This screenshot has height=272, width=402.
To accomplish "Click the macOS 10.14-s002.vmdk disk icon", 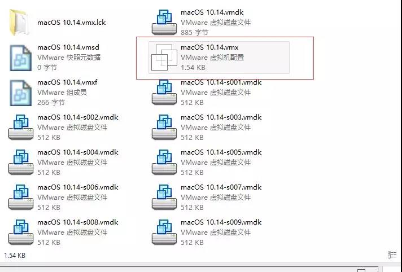I will (x=21, y=128).
